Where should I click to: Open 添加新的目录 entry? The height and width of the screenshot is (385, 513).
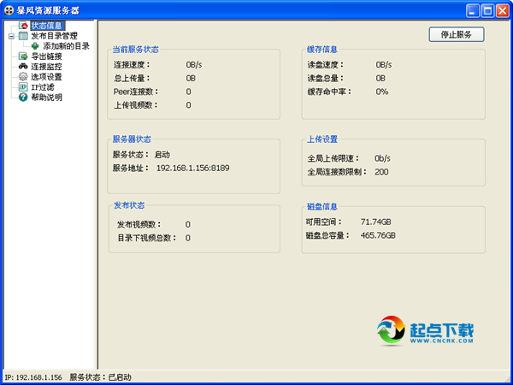pyautogui.click(x=67, y=46)
